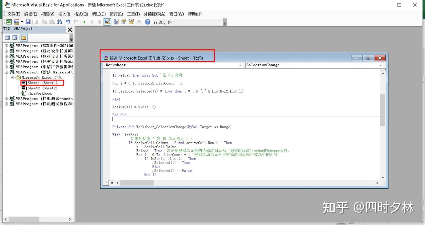Open the 调试(D) menu

(x=99, y=14)
